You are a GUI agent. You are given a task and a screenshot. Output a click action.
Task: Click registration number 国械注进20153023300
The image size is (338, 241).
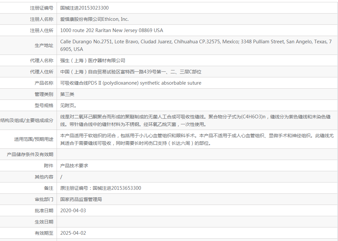(x=84, y=8)
